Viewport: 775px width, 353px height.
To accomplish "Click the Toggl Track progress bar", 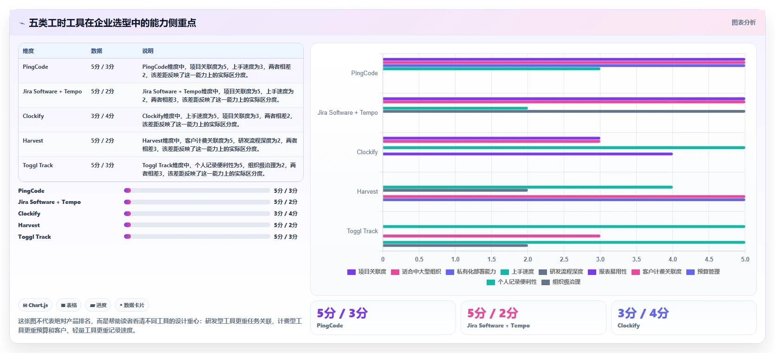I will coord(197,236).
